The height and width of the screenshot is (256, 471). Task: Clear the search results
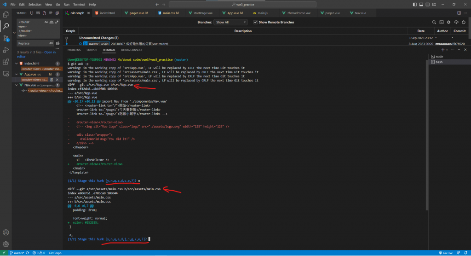click(38, 13)
